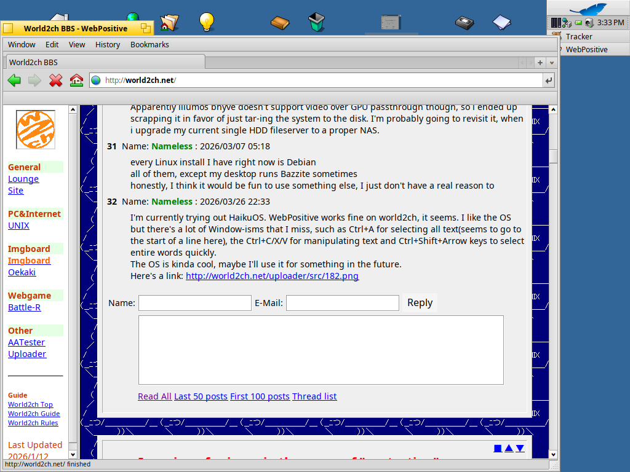
Task: Expand the tab list dropdown arrow
Action: click(551, 62)
